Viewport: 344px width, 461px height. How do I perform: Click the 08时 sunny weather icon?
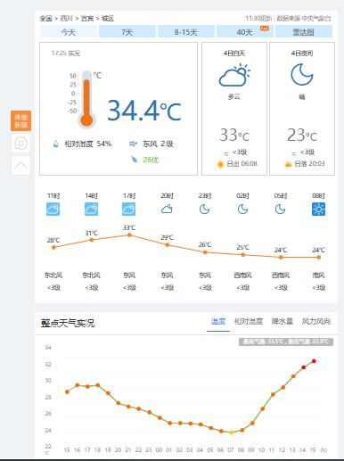(x=318, y=210)
